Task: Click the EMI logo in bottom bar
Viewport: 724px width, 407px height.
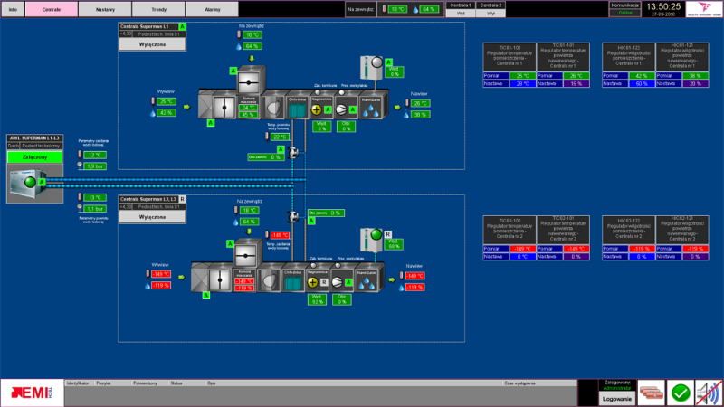Action: 32,393
